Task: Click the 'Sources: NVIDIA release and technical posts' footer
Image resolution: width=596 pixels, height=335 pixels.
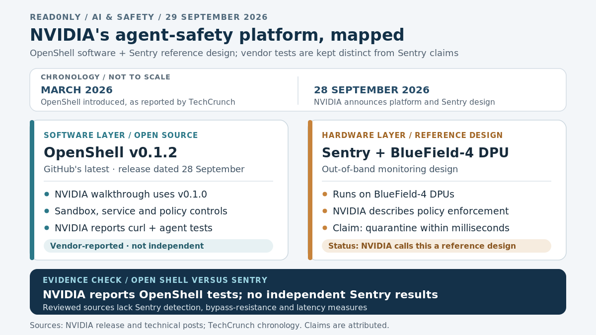Action: [x=209, y=326]
